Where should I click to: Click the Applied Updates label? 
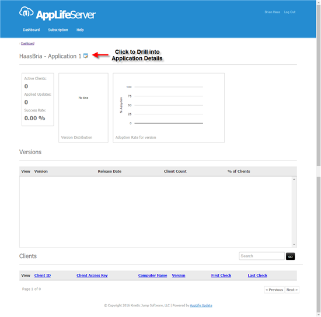[x=38, y=95]
